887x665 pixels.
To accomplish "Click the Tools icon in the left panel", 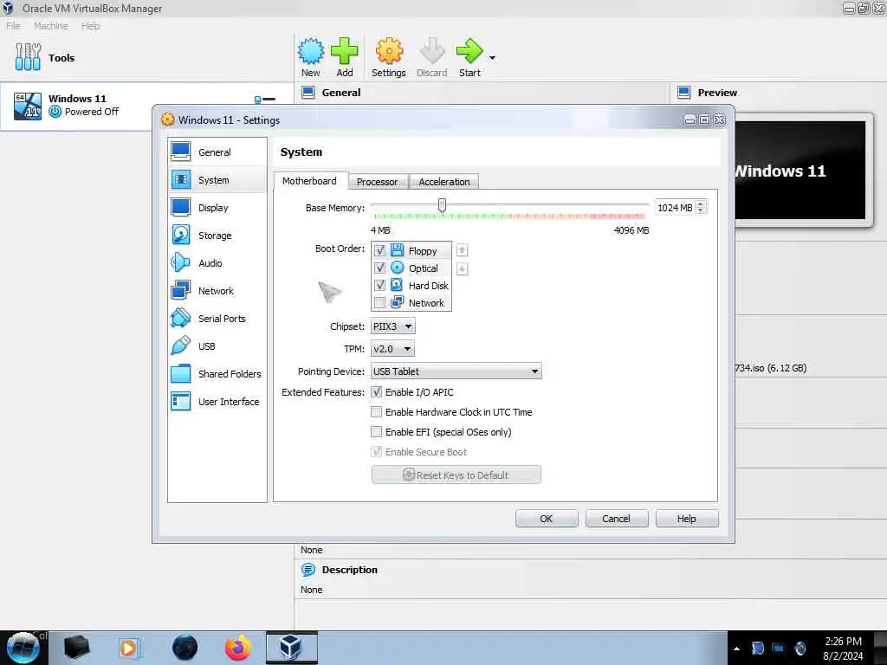I will point(28,57).
